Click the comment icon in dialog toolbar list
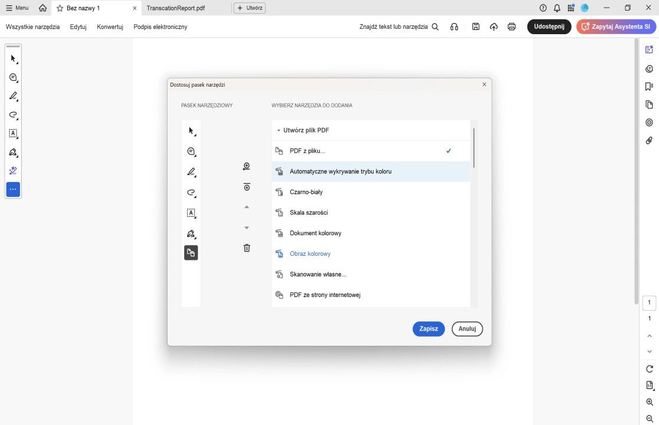 tap(191, 151)
